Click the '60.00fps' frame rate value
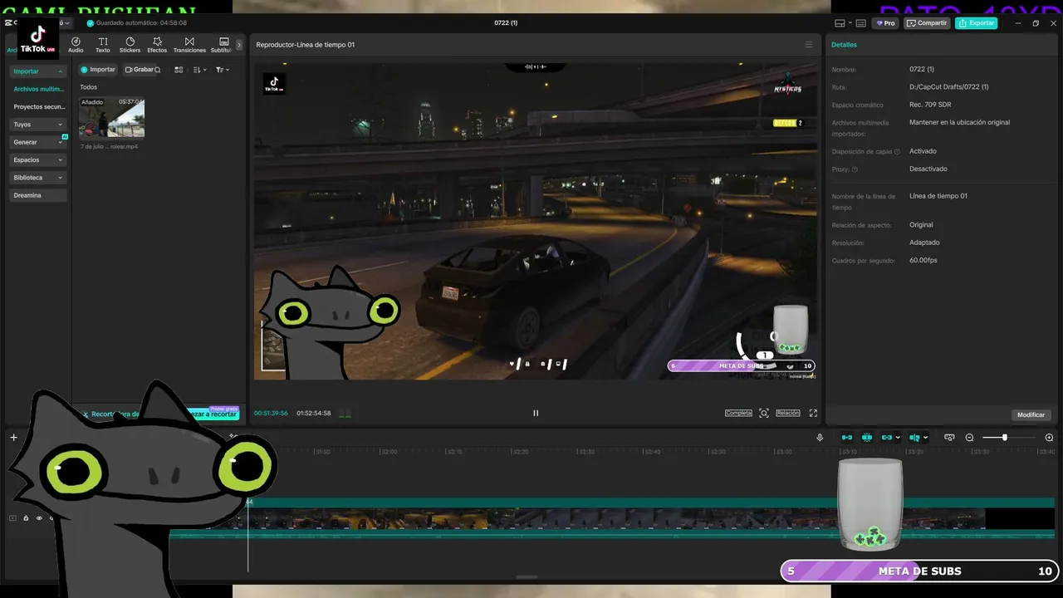 923,261
